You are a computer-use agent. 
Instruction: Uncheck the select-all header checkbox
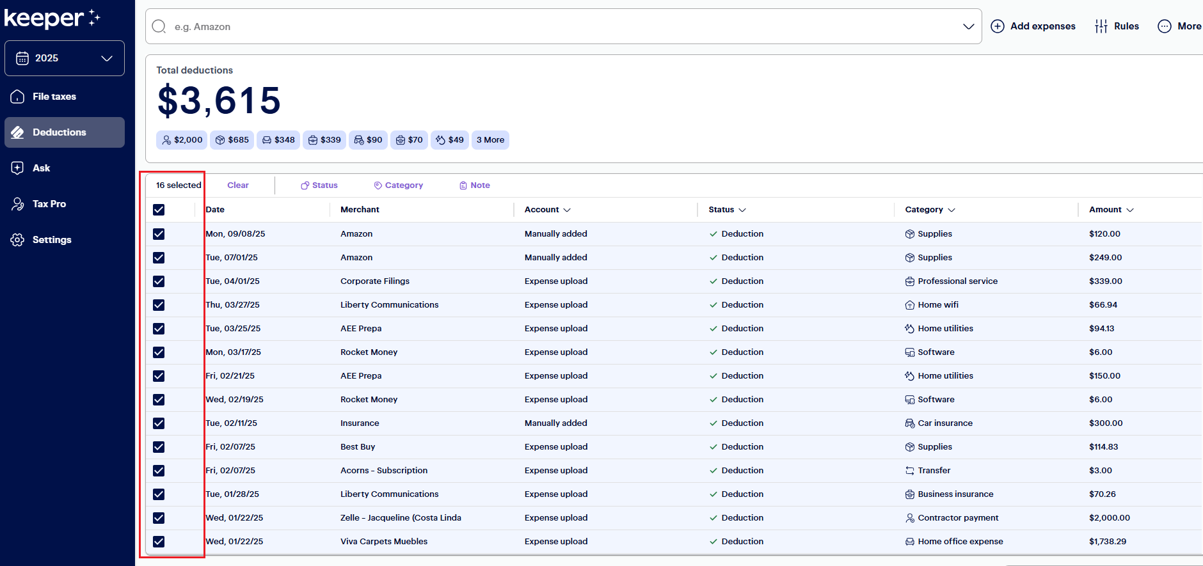[159, 210]
